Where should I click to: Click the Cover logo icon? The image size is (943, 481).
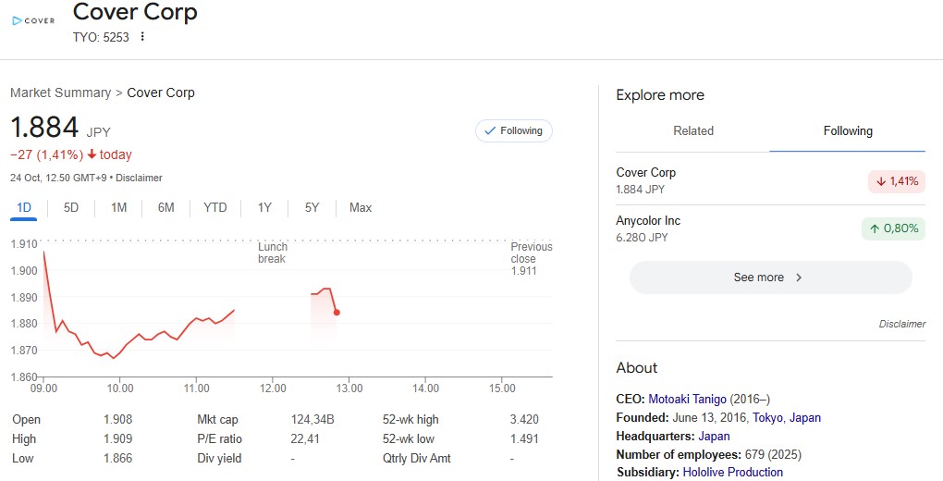click(x=33, y=20)
